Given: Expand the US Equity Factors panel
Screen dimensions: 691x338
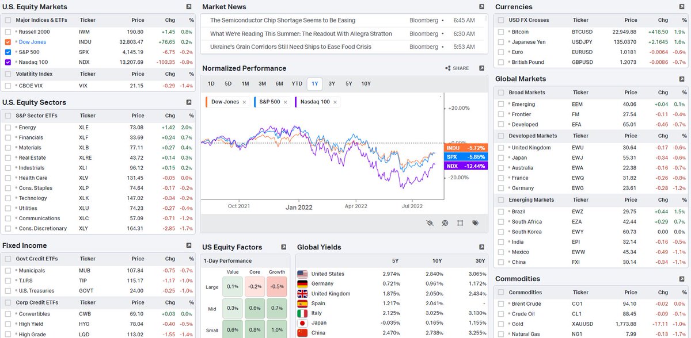Looking at the screenshot, I should [283, 247].
